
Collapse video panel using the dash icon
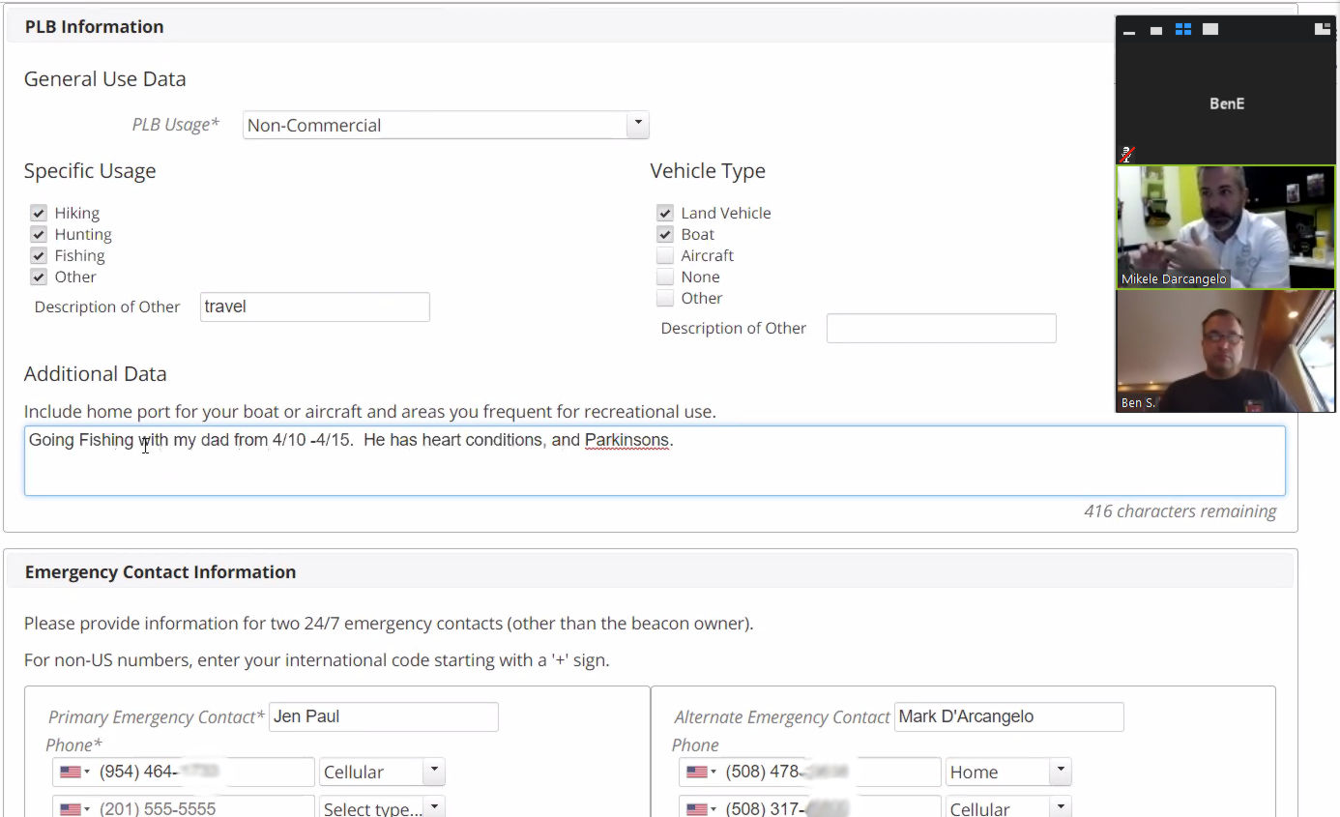tap(1129, 31)
